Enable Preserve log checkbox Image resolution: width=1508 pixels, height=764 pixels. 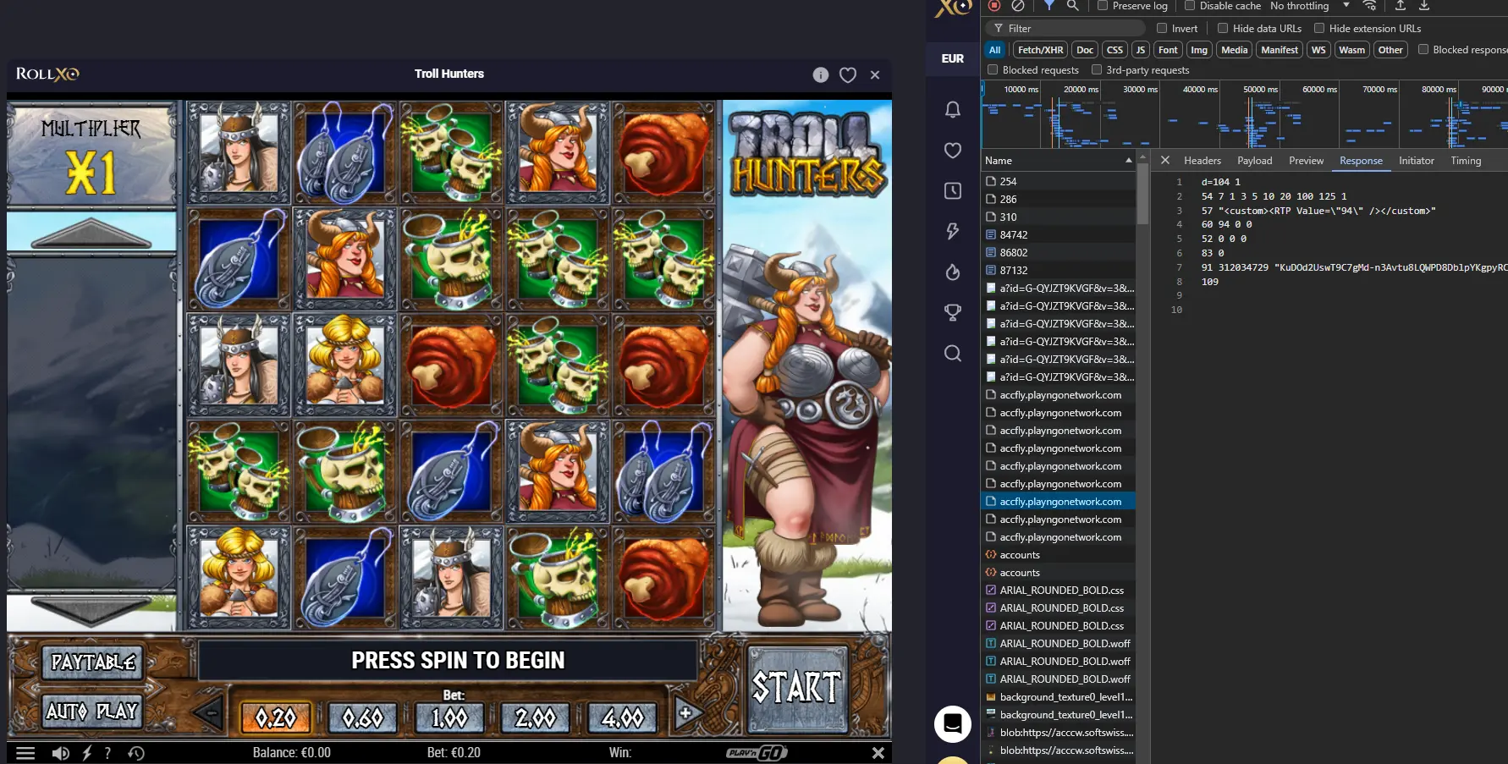coord(1103,5)
